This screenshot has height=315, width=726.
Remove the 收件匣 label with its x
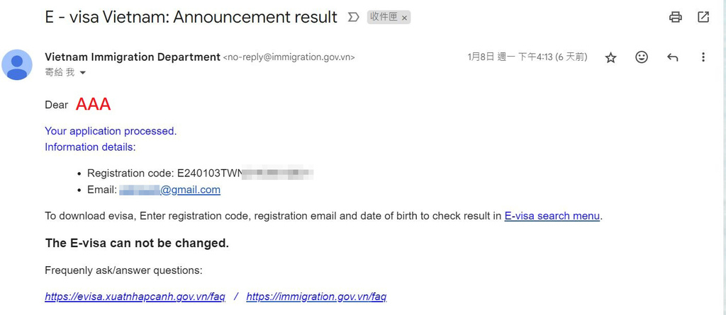click(x=405, y=18)
